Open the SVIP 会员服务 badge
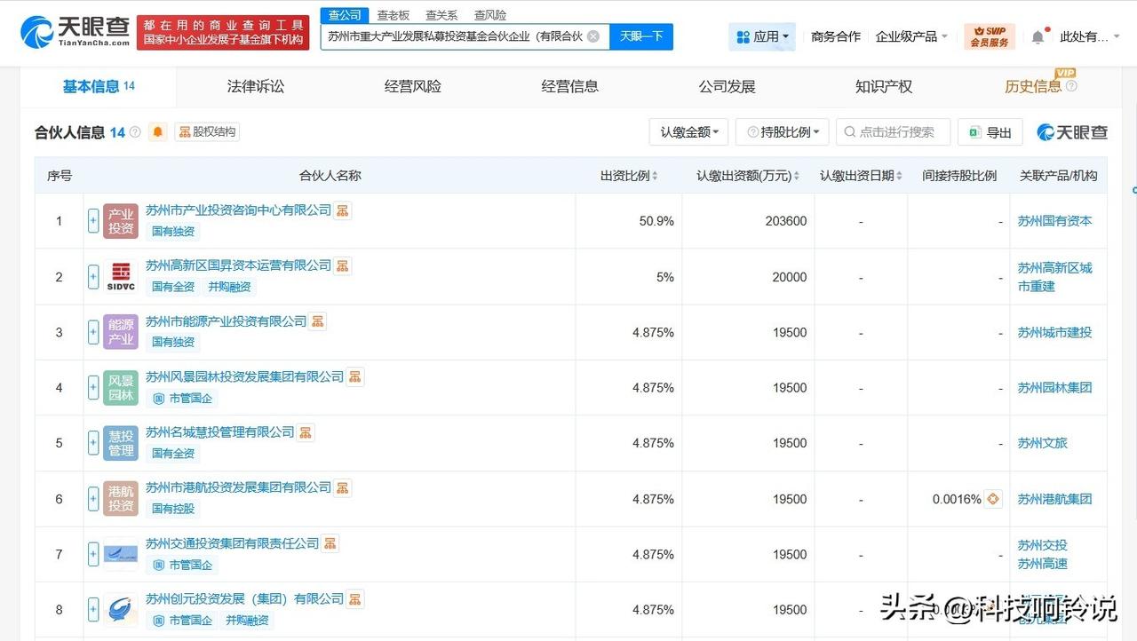1137x641 pixels. pos(990,36)
